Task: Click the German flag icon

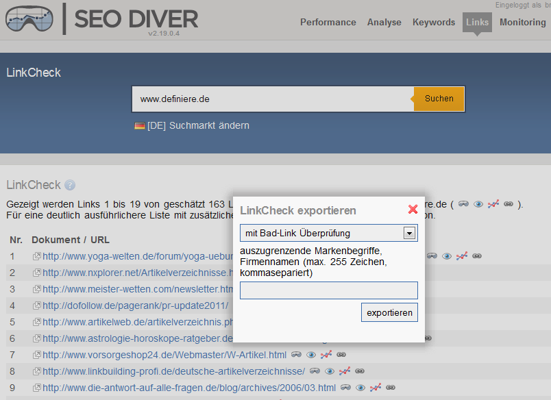Action: [x=140, y=126]
